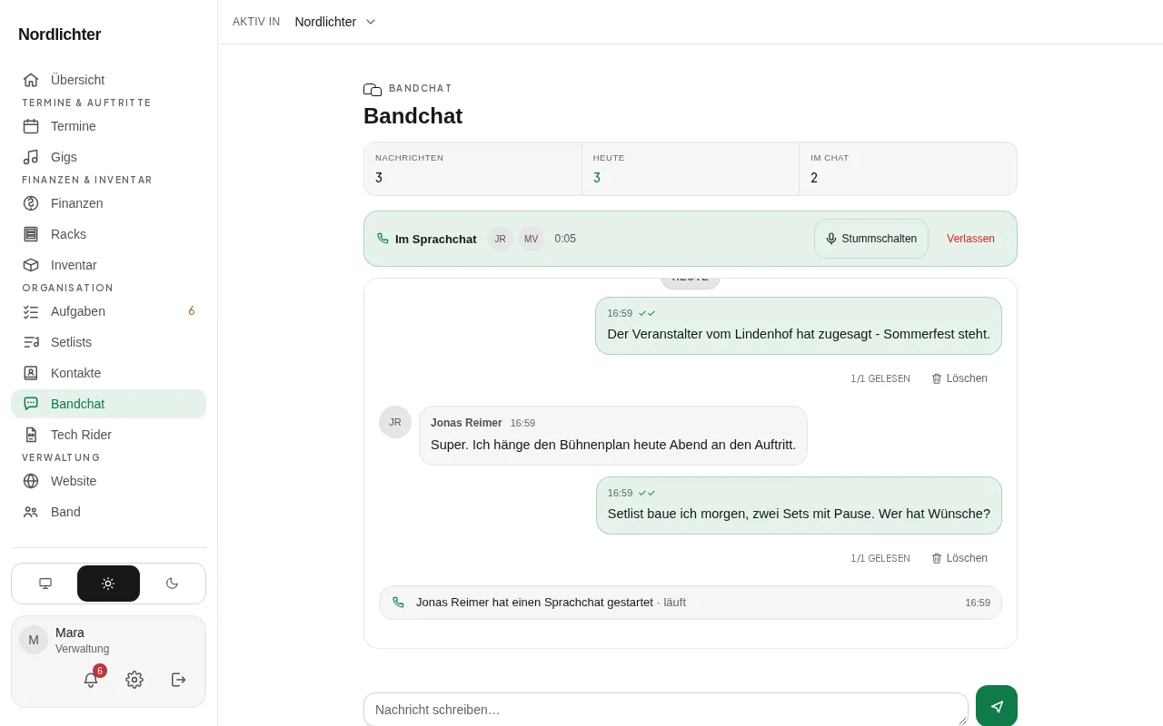Open the notifications bell
Screen dimensions: 1163x726
click(x=91, y=680)
